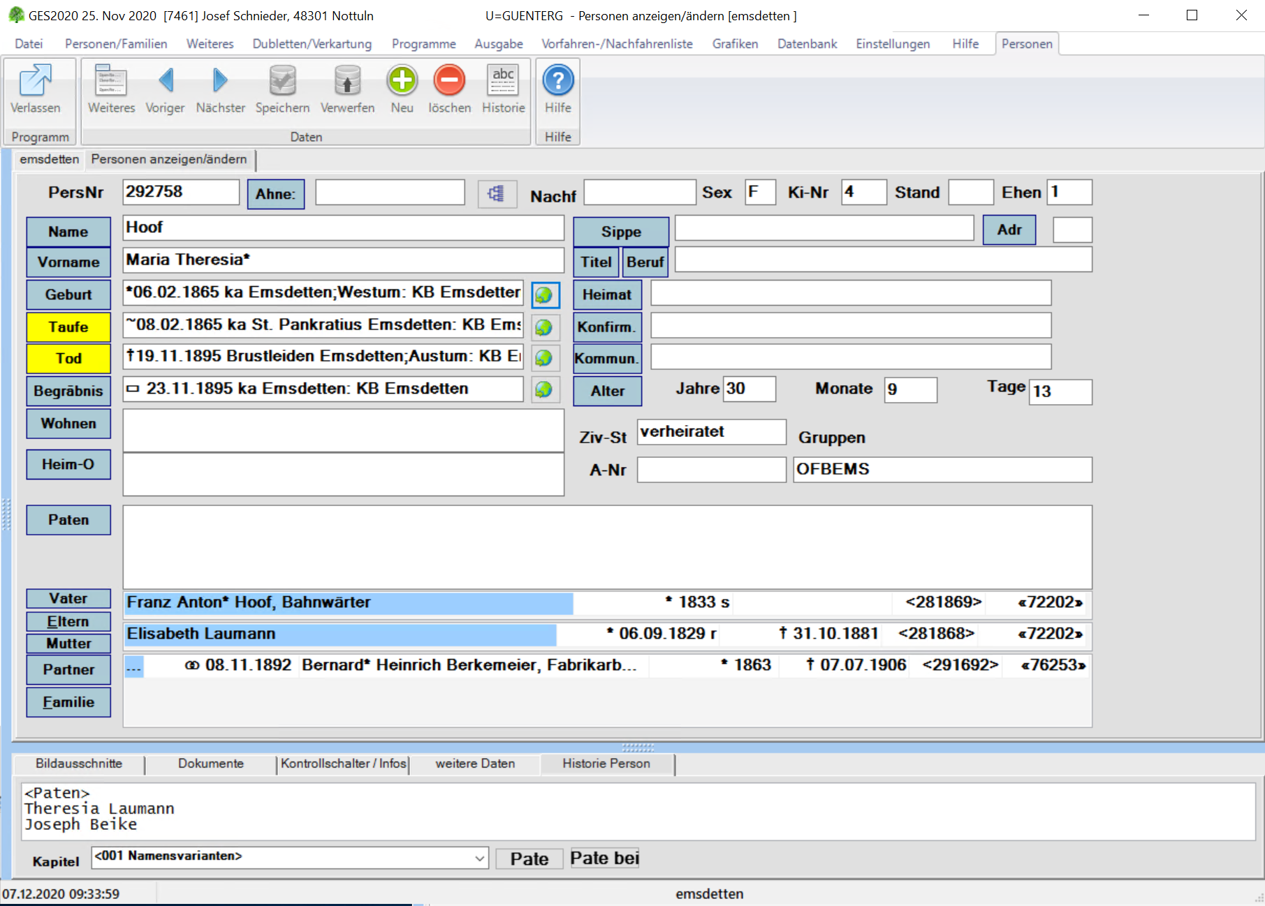The width and height of the screenshot is (1265, 906).
Task: Open the Datei menu
Action: 29,43
